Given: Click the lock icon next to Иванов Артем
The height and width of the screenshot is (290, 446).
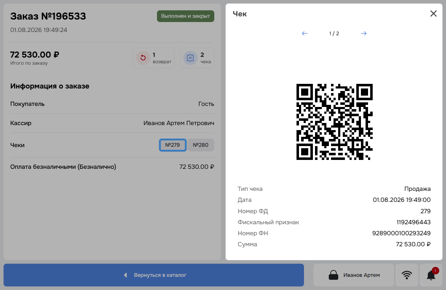Looking at the screenshot, I should (x=334, y=275).
